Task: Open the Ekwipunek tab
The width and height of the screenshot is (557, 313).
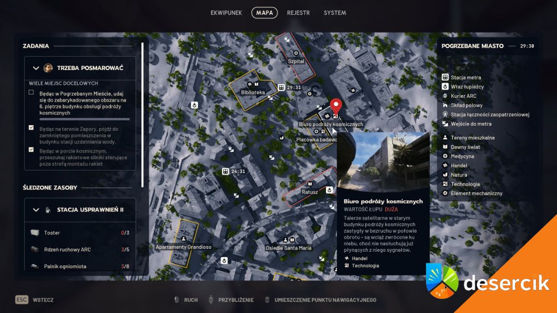Action: point(226,13)
